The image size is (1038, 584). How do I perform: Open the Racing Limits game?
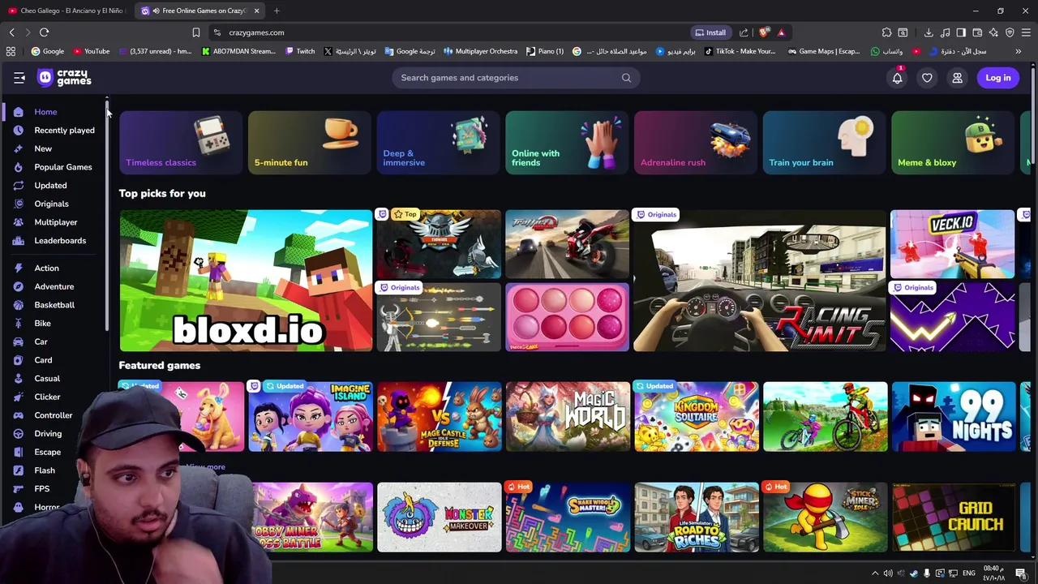(x=760, y=281)
